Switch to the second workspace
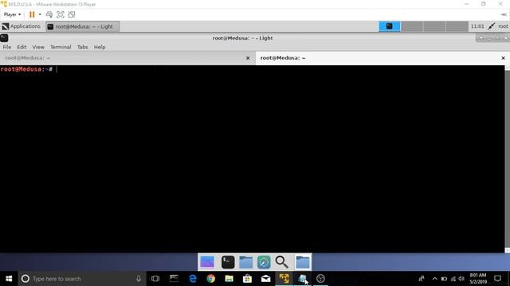 pyautogui.click(x=412, y=26)
